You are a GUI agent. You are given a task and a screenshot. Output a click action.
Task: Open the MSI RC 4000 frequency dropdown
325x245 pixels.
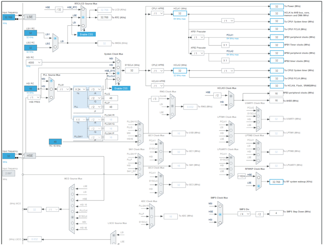pos(34,62)
